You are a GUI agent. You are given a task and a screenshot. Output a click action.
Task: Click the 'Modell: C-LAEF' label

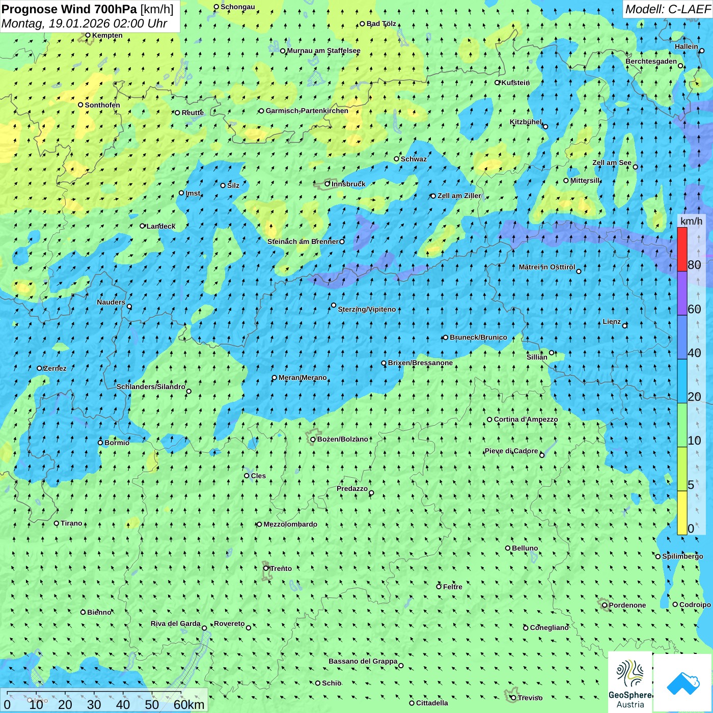(x=667, y=9)
